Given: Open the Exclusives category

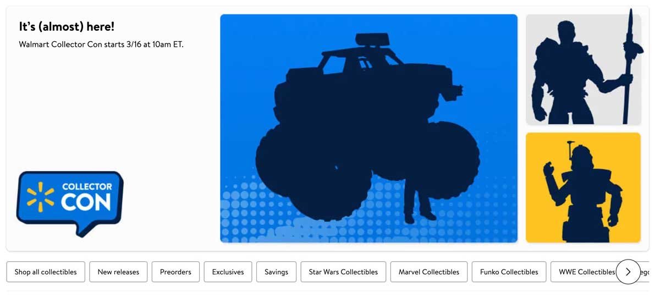Looking at the screenshot, I should pos(228,272).
